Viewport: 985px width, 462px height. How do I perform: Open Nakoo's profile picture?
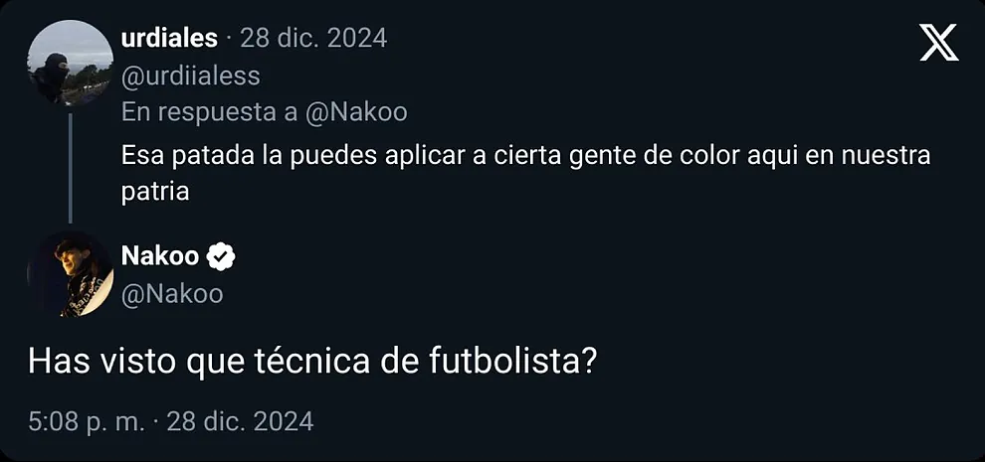tap(70, 274)
